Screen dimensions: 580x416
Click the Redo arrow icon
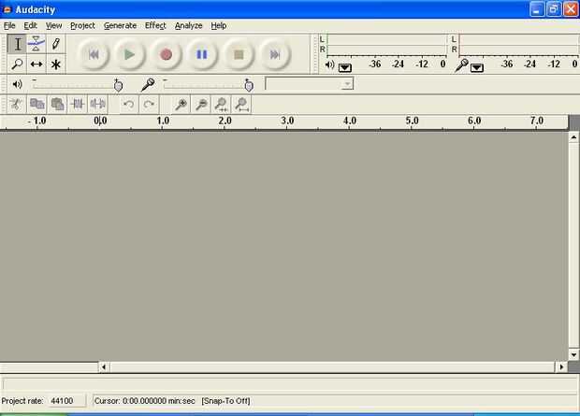(149, 105)
